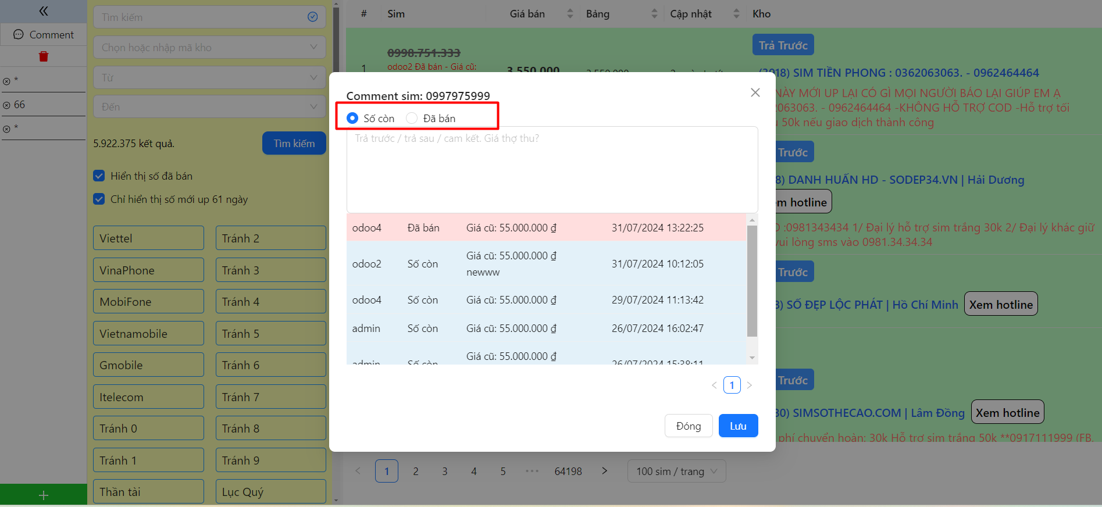The height and width of the screenshot is (507, 1102).
Task: Select the Lục Quý filter
Action: click(x=270, y=491)
